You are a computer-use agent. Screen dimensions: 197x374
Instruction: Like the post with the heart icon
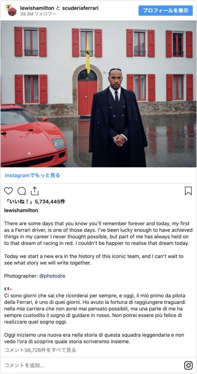(9, 191)
